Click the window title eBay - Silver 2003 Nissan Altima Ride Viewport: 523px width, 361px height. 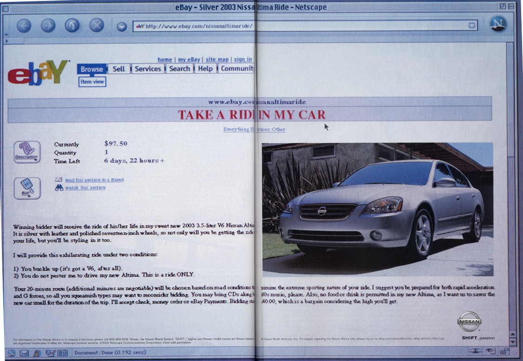(251, 7)
